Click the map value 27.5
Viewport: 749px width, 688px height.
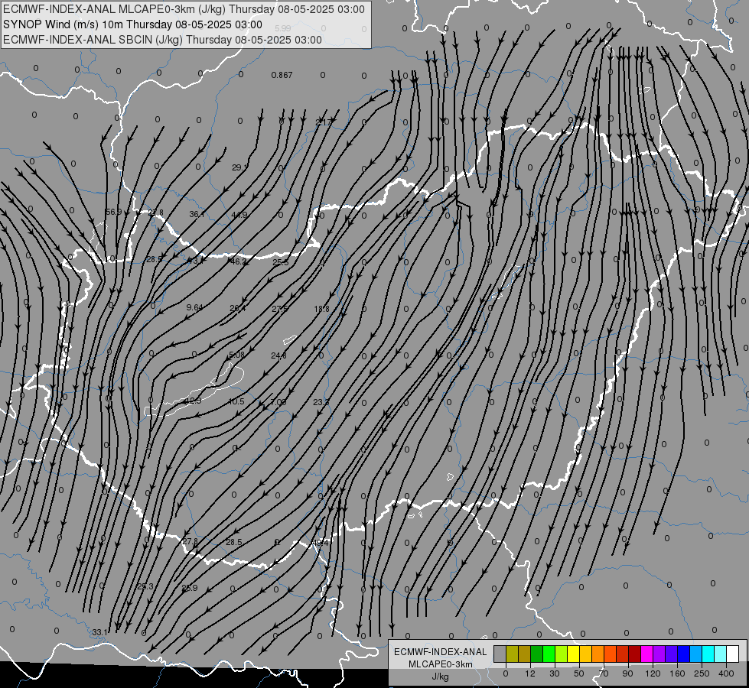click(280, 309)
